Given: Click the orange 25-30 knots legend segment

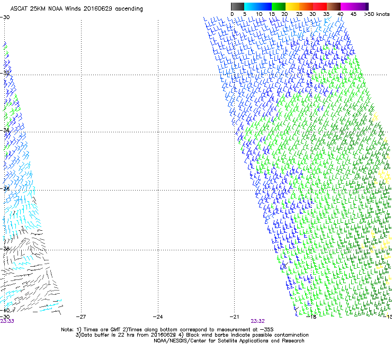Looking at the screenshot, I should (306, 6).
